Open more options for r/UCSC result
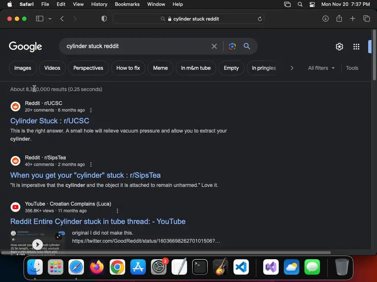 point(91,110)
